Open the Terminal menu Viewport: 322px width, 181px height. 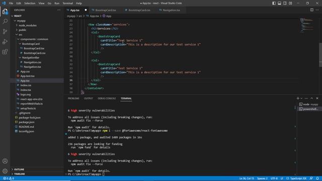68,4
